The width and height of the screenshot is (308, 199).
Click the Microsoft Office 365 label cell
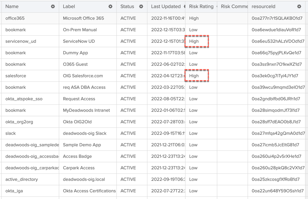point(84,18)
